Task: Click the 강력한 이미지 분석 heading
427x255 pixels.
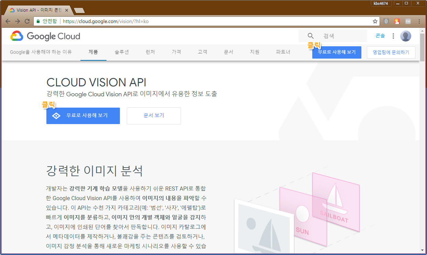Action: 94,170
